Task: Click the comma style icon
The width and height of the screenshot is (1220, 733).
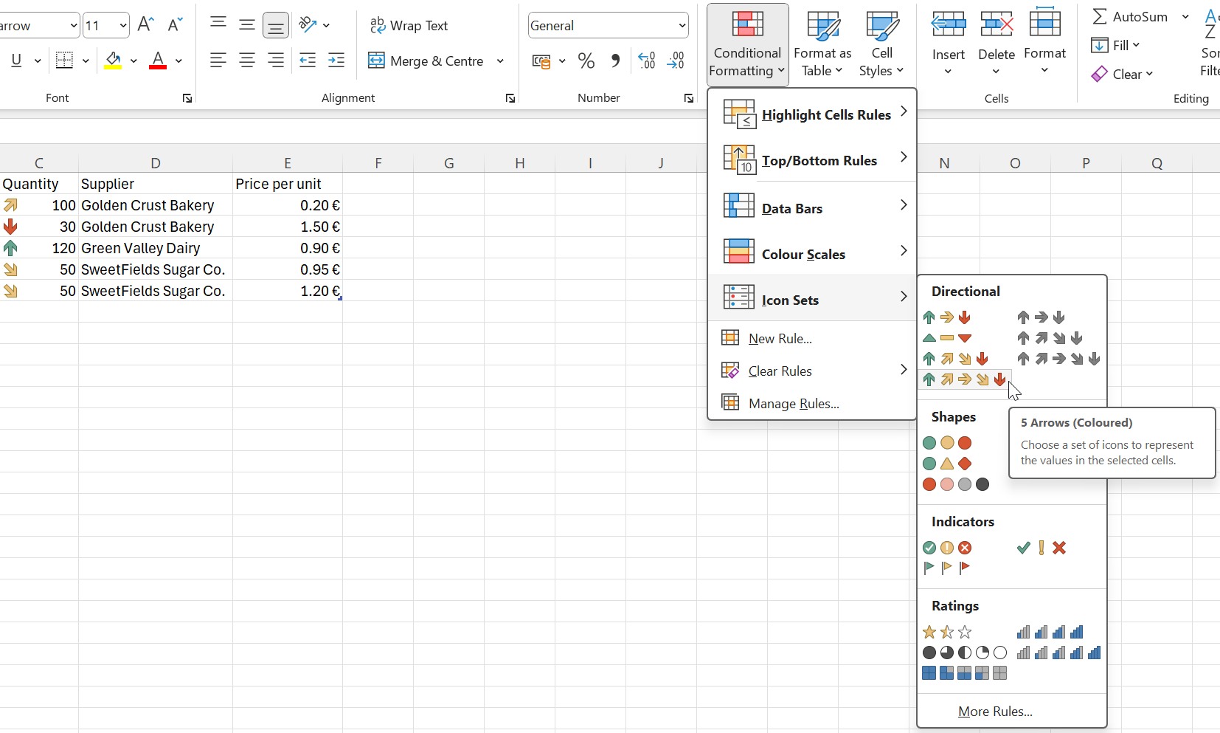Action: pos(615,61)
